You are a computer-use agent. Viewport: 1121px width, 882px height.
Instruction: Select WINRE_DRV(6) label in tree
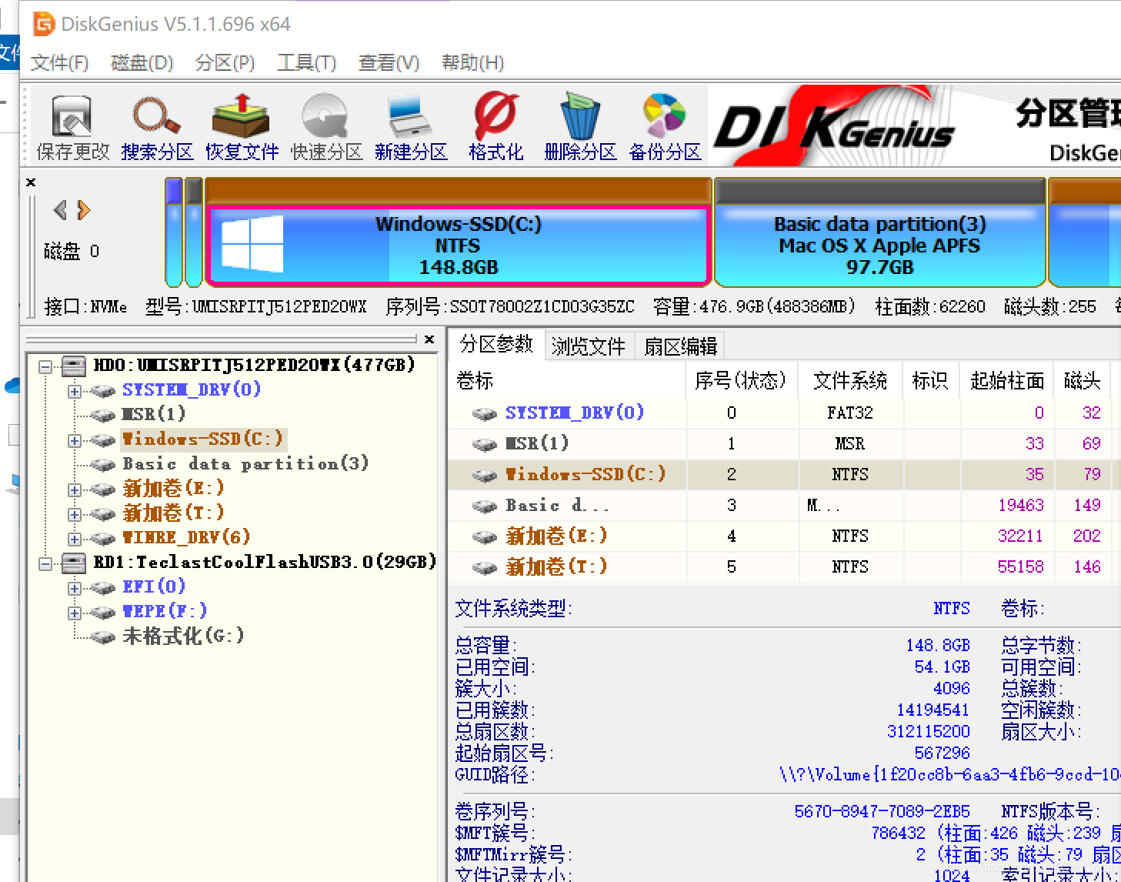[x=186, y=537]
